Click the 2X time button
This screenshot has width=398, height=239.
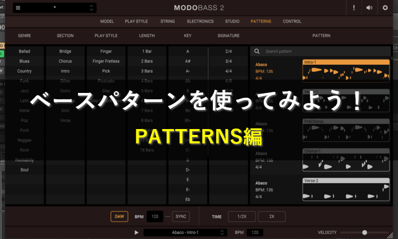(272, 216)
